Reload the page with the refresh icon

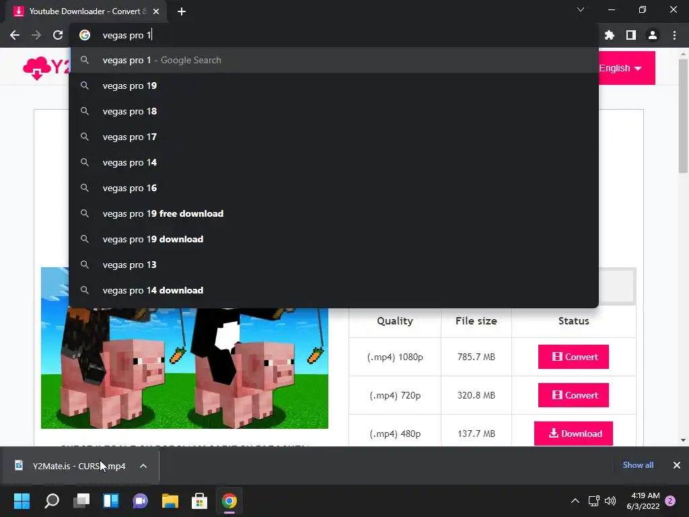(58, 35)
